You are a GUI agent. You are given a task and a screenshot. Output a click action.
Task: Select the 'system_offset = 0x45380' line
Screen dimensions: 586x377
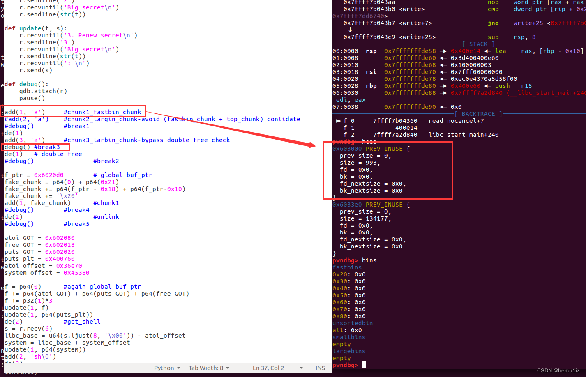pos(47,273)
